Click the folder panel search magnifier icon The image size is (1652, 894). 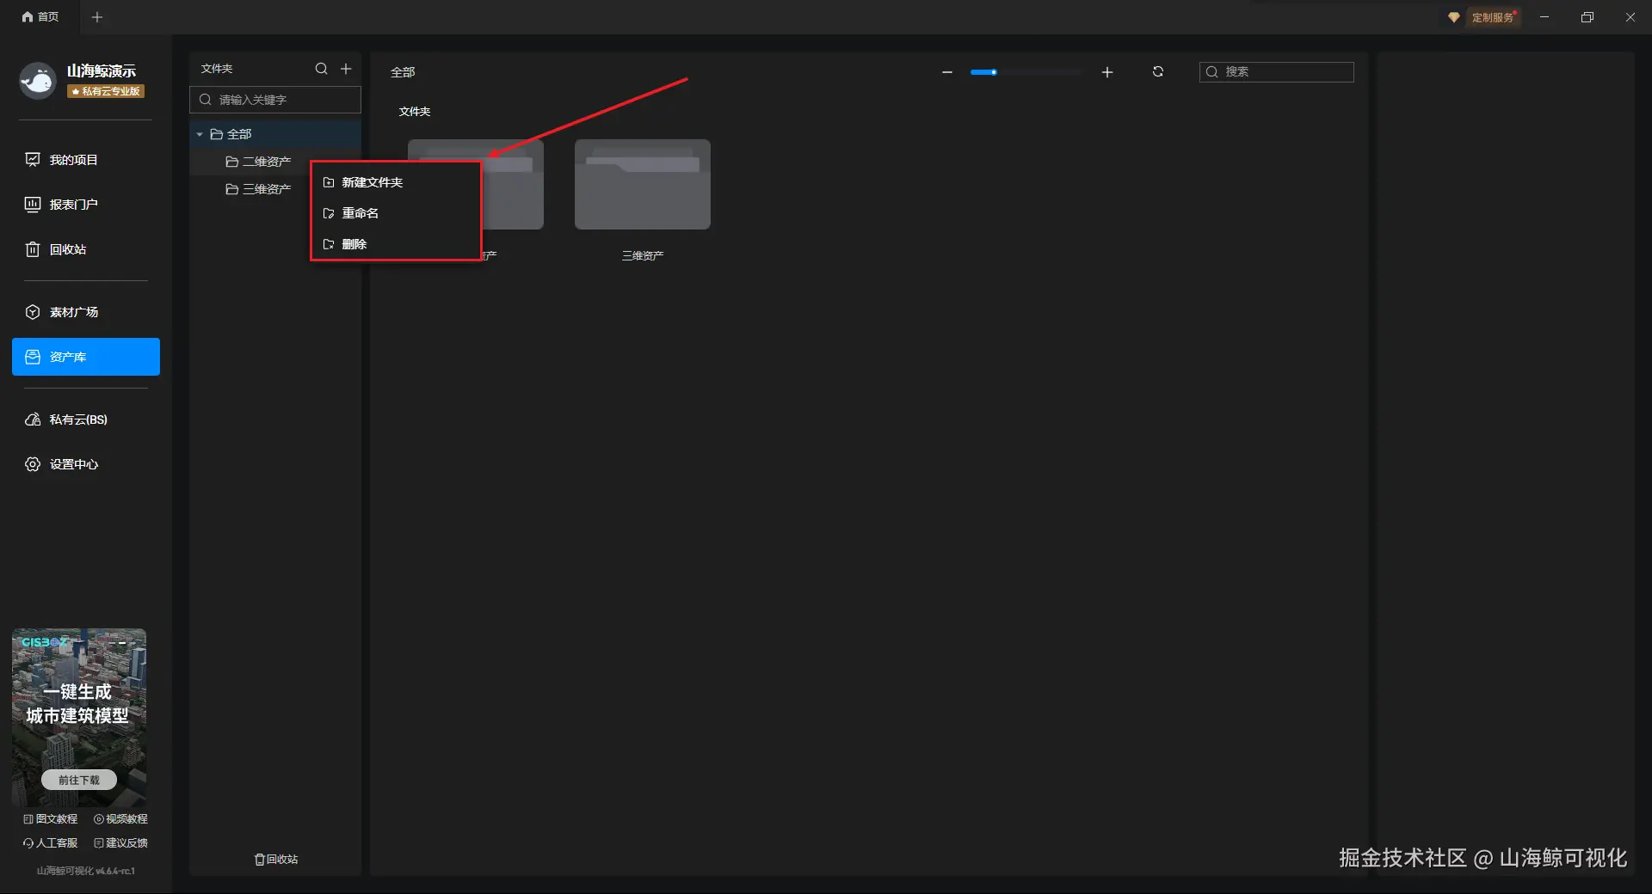coord(321,69)
